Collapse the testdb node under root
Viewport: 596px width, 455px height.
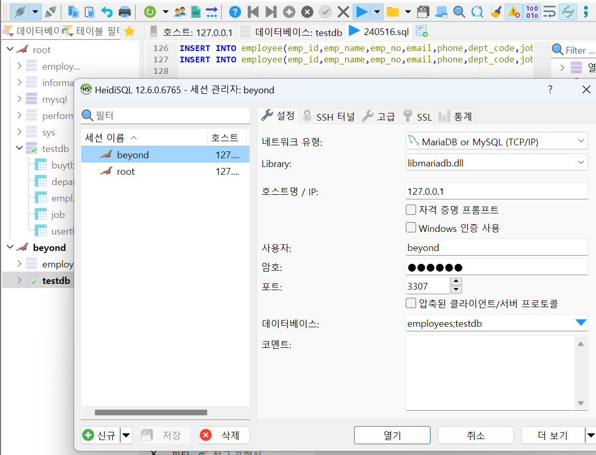[x=20, y=148]
